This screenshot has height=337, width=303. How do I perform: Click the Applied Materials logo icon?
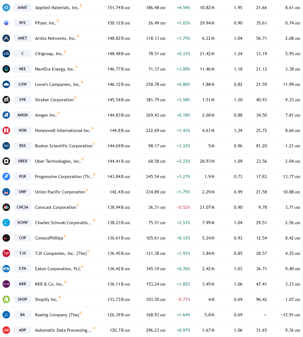(6, 8)
